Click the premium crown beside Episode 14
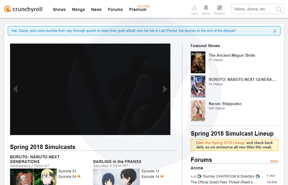The image size is (288, 185). coord(162,176)
